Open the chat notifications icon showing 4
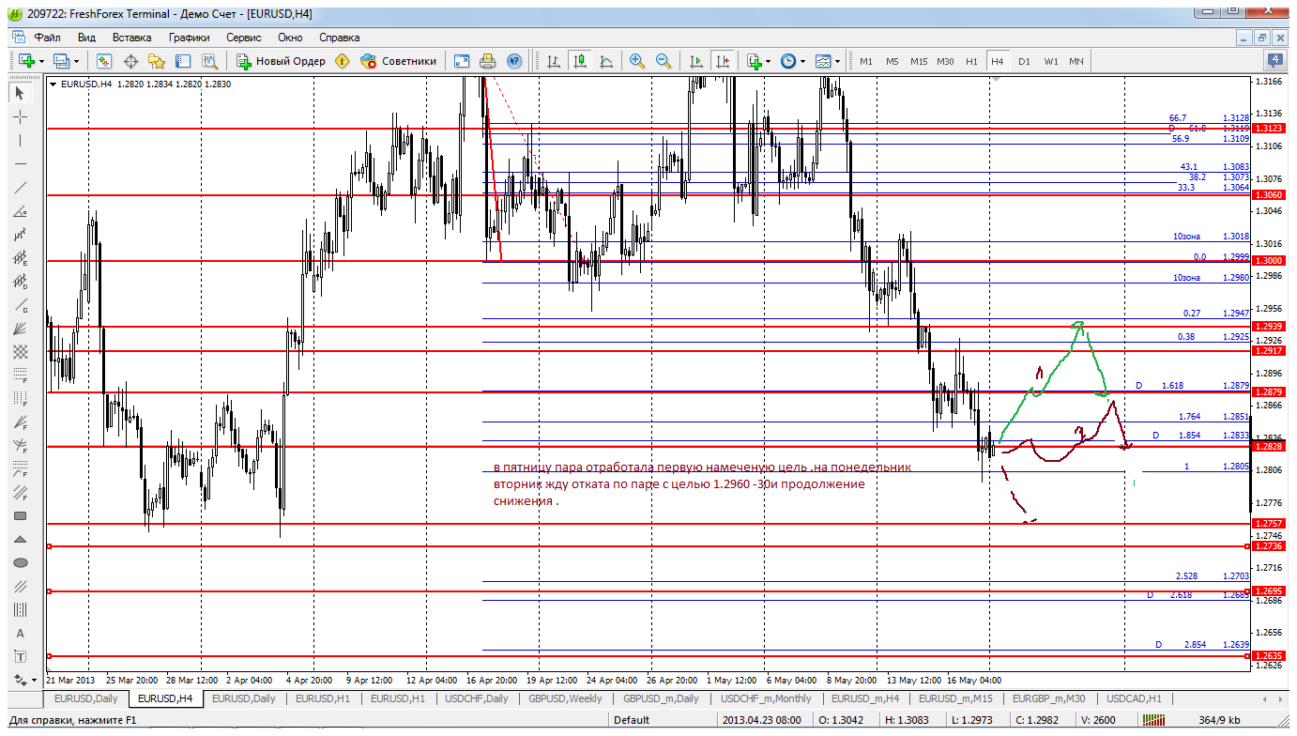The width and height of the screenshot is (1297, 736). [1274, 61]
